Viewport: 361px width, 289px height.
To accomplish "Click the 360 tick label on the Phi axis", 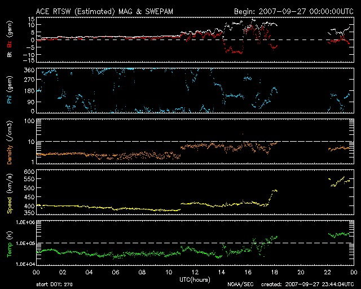I will [29, 70].
